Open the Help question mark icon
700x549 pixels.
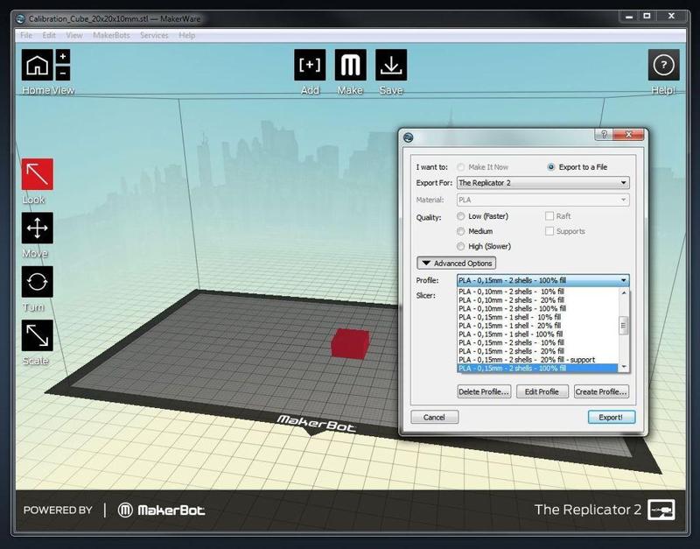[663, 66]
